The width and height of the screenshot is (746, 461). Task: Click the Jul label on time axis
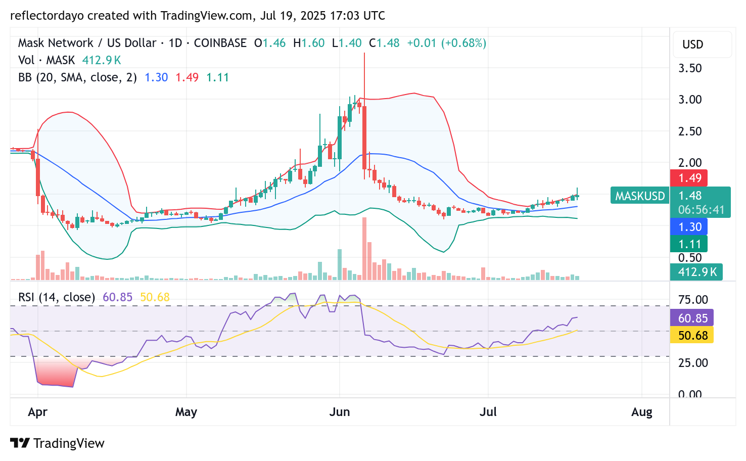(488, 412)
